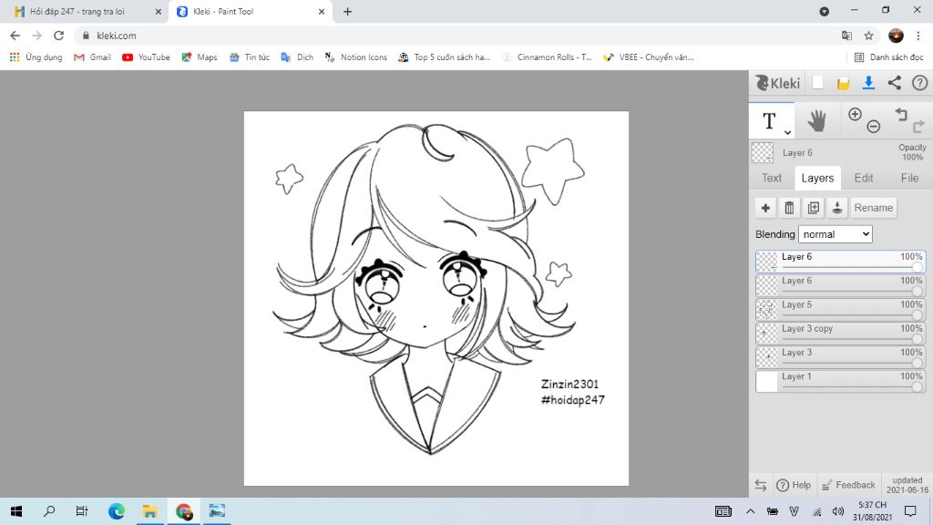
Task: Open File Explorer from the taskbar
Action: pos(149,511)
